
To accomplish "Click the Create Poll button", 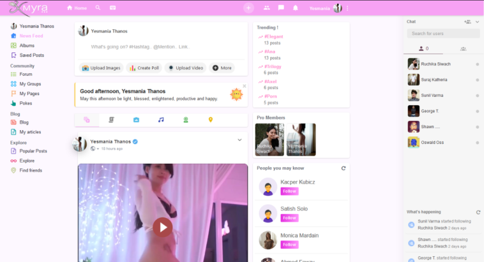I will point(144,68).
